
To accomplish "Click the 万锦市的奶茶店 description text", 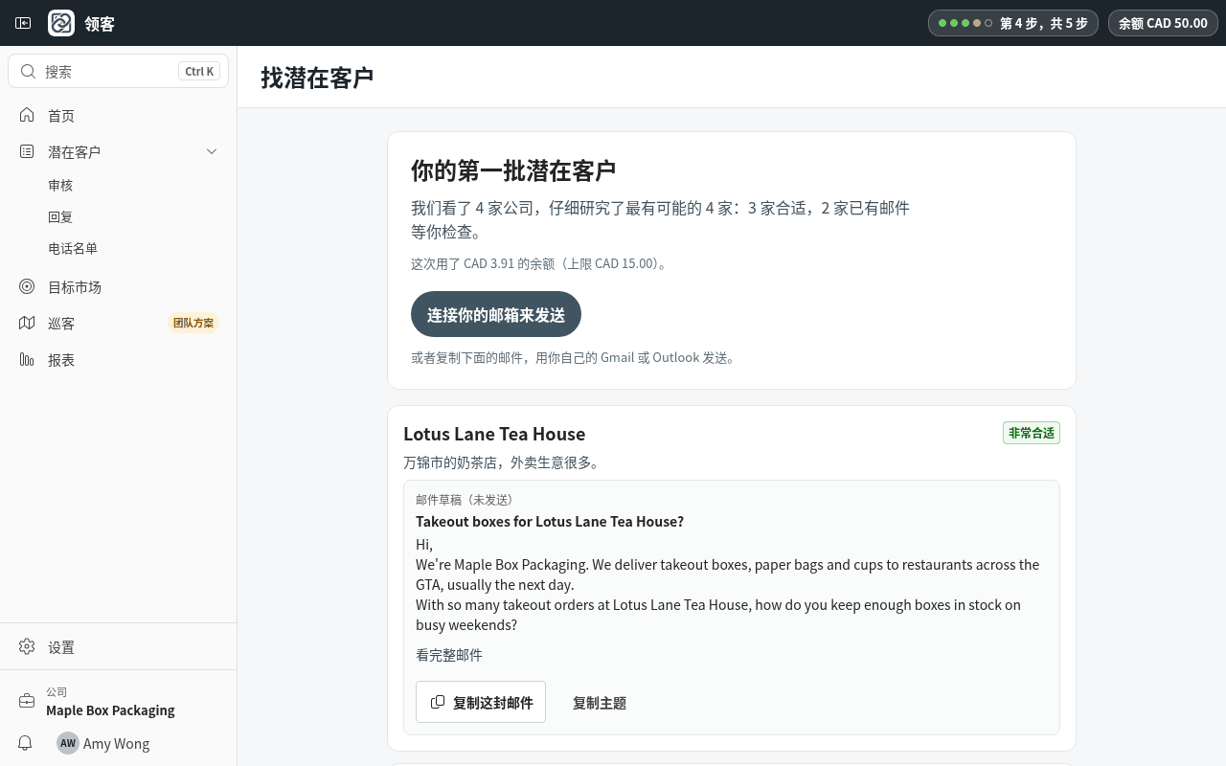I will tap(503, 462).
